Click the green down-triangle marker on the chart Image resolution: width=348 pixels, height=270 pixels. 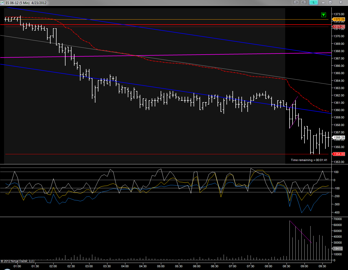324,15
